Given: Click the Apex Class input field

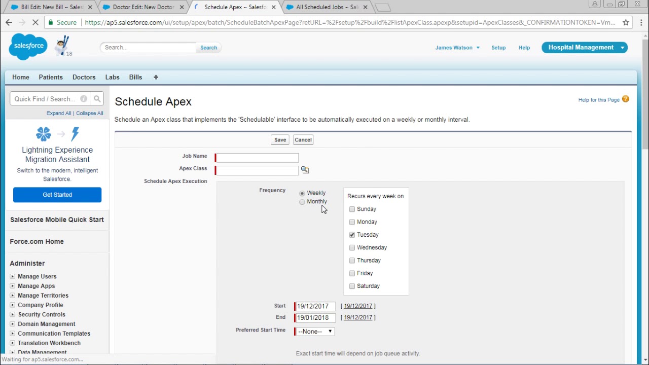Looking at the screenshot, I should pyautogui.click(x=257, y=170).
